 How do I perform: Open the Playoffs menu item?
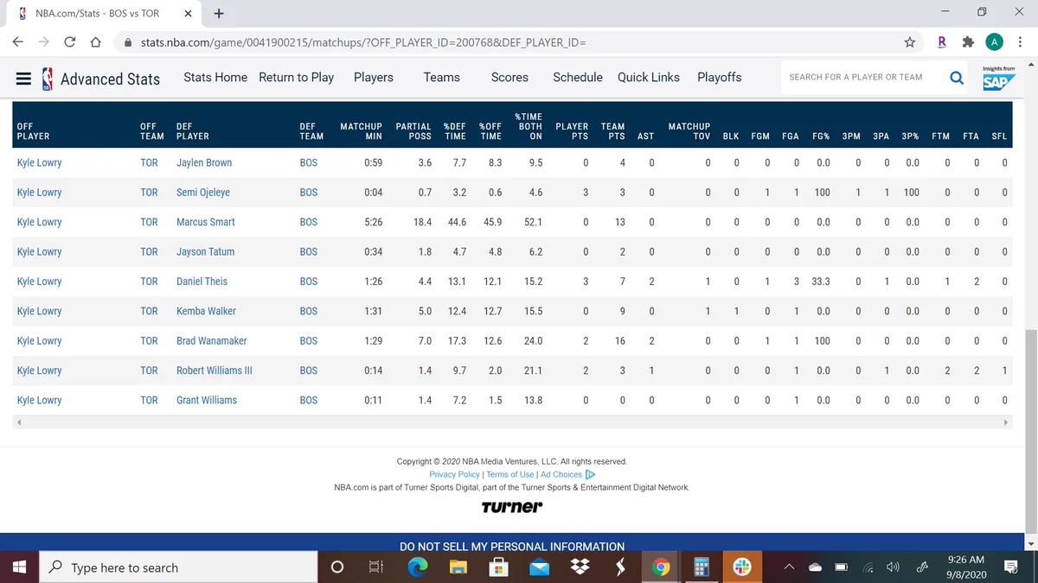pos(719,77)
